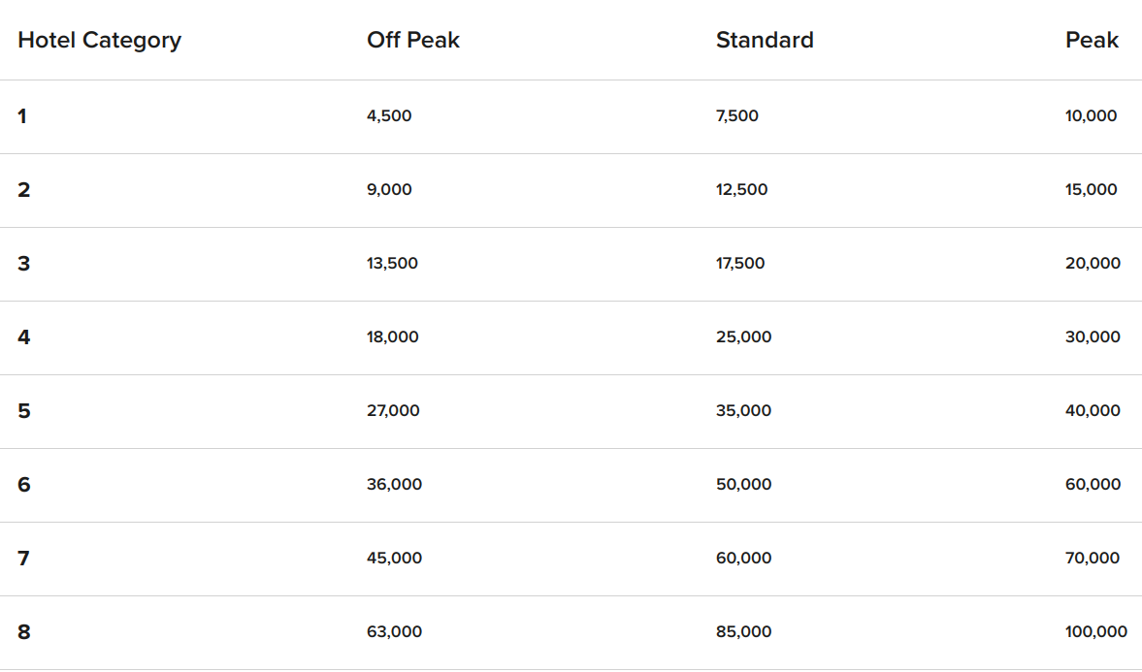Select hotel category 7 row label
Viewport: 1142px width, 672px height.
(23, 559)
